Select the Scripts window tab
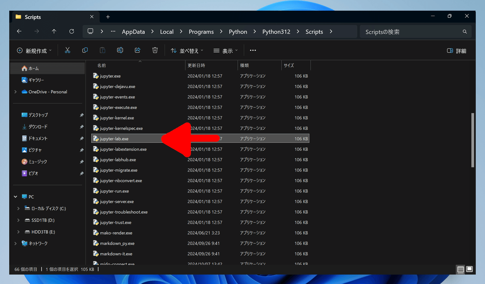The image size is (485, 284). pyautogui.click(x=55, y=17)
